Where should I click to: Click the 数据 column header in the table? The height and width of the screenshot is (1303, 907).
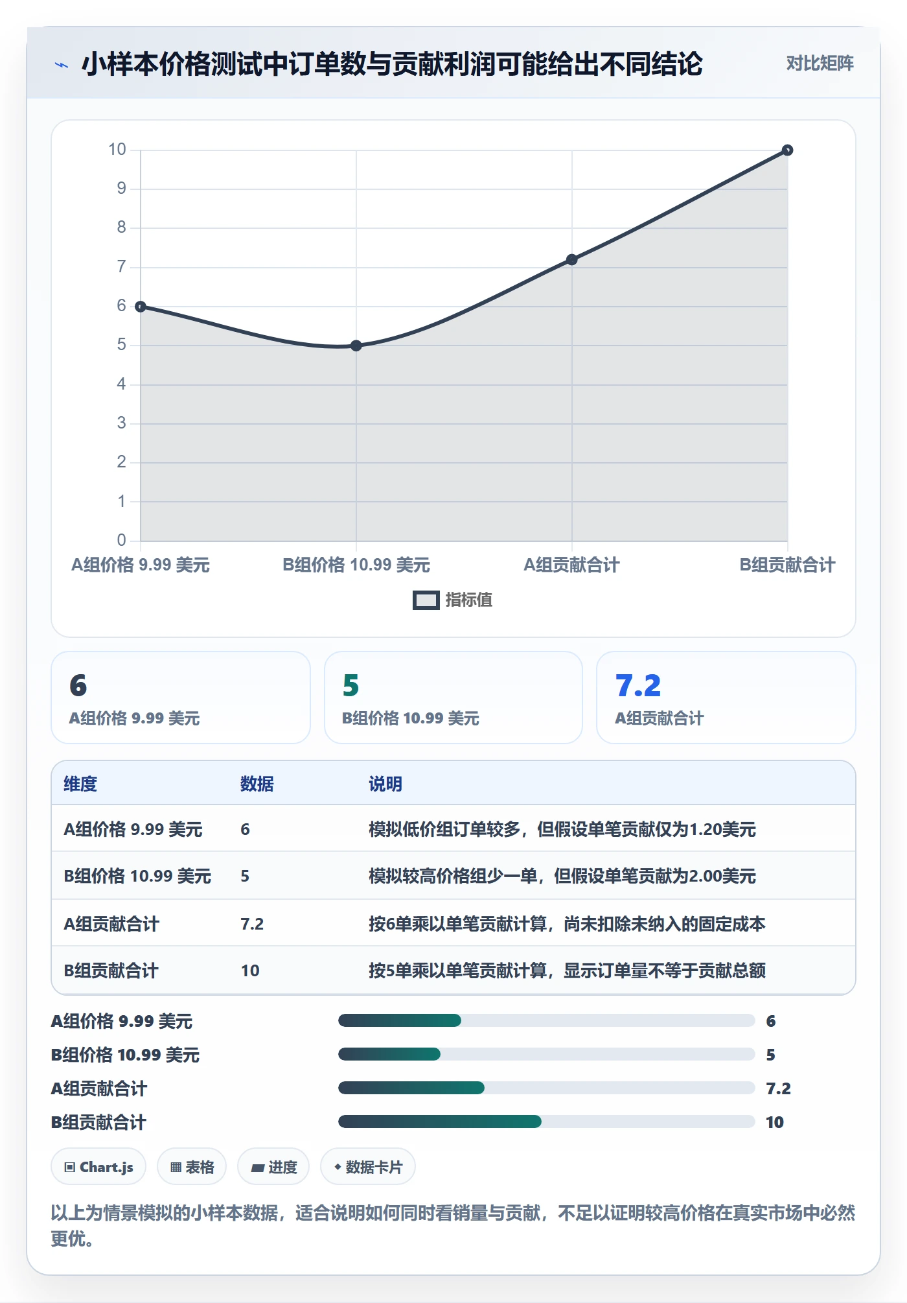point(257,784)
